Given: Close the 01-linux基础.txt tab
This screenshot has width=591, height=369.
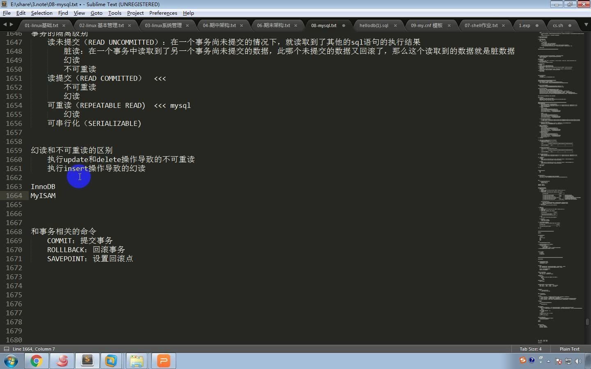Looking at the screenshot, I should [64, 25].
